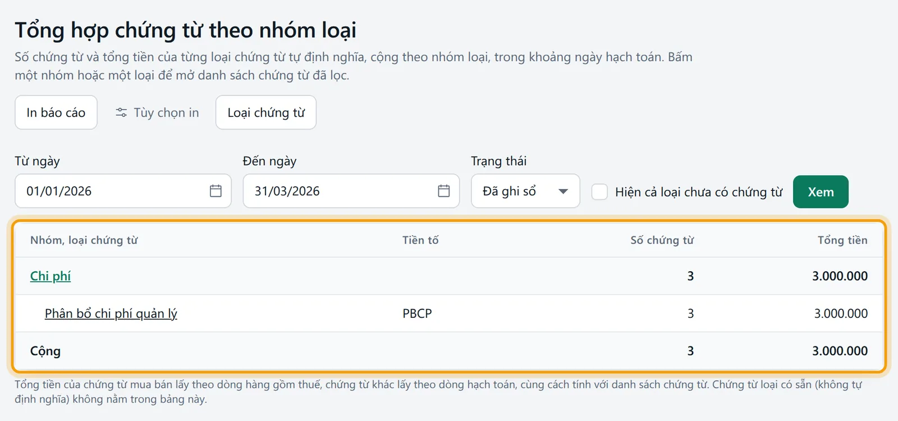Click the Trạng thái field label
This screenshot has width=898, height=421.
tap(498, 161)
